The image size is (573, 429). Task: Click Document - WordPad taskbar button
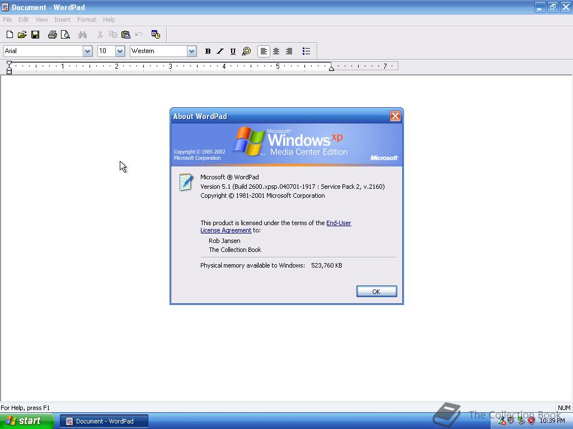click(x=104, y=421)
